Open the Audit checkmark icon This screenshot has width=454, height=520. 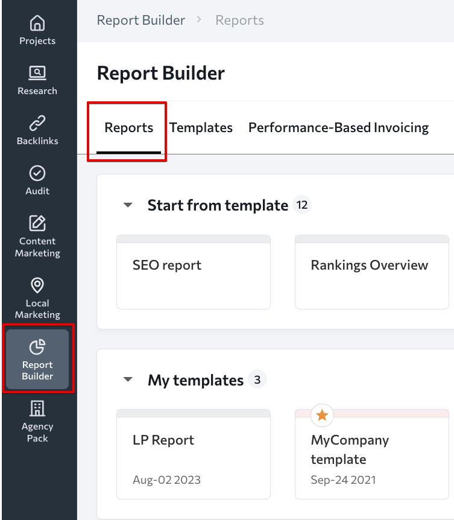(37, 173)
